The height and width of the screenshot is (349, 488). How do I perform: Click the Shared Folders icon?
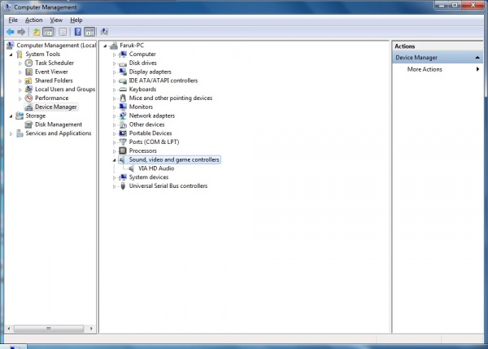pyautogui.click(x=28, y=81)
